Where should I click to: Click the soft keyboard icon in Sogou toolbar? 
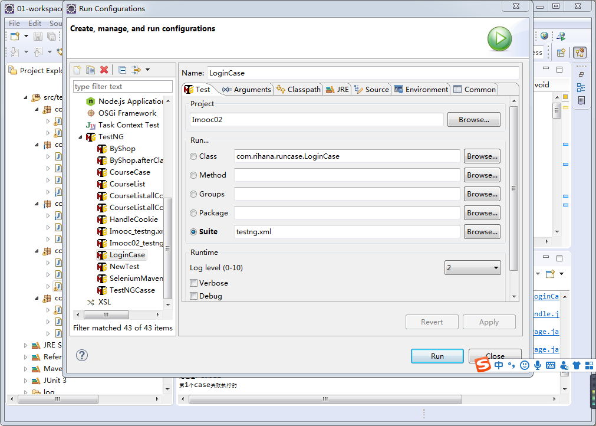551,366
